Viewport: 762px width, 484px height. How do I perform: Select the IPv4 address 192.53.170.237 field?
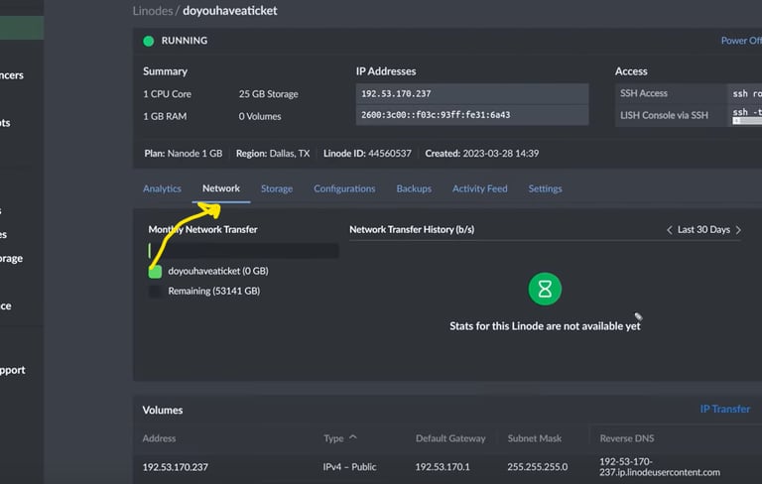coord(472,94)
